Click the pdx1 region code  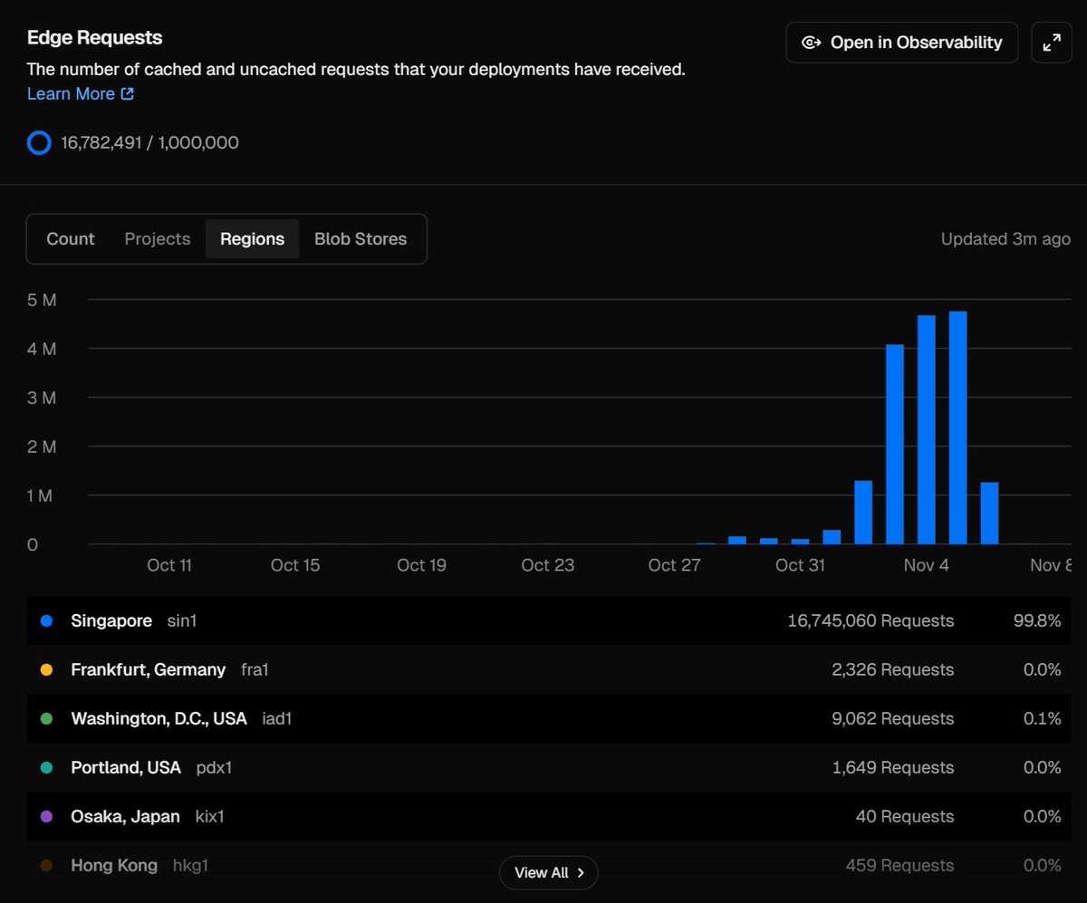point(215,768)
